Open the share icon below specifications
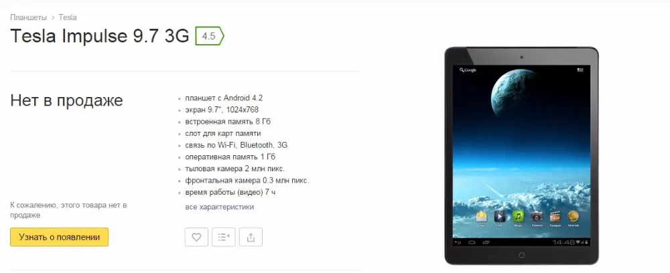The width and height of the screenshot is (670, 273). pyautogui.click(x=251, y=237)
